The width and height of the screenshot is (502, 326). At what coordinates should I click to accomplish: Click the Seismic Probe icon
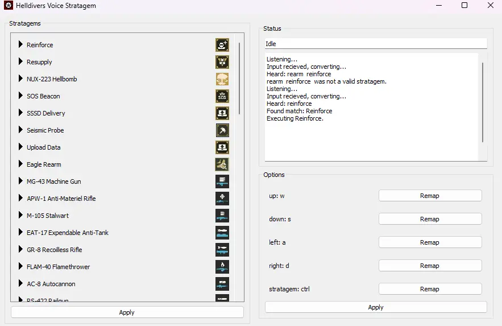222,130
